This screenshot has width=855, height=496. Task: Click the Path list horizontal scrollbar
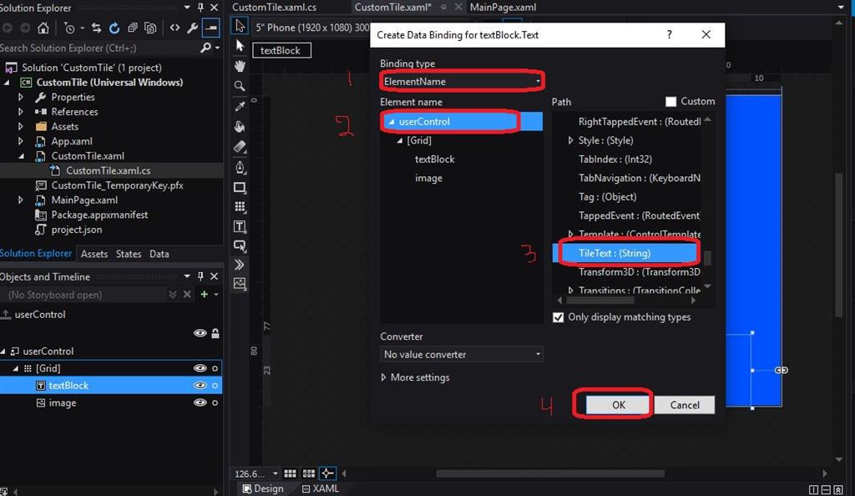600,301
